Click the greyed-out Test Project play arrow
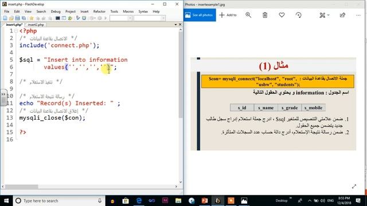 click(106, 18)
